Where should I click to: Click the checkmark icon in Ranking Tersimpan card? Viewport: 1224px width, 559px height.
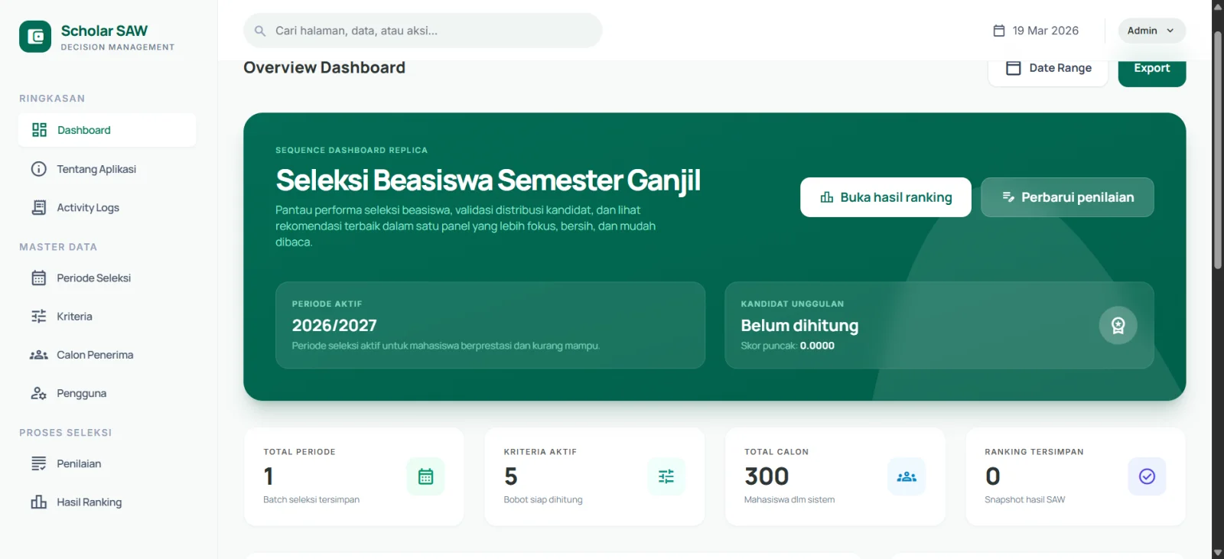tap(1147, 476)
